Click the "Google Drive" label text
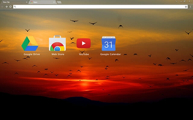Screen dimensions: 193x120 click(x=32, y=54)
